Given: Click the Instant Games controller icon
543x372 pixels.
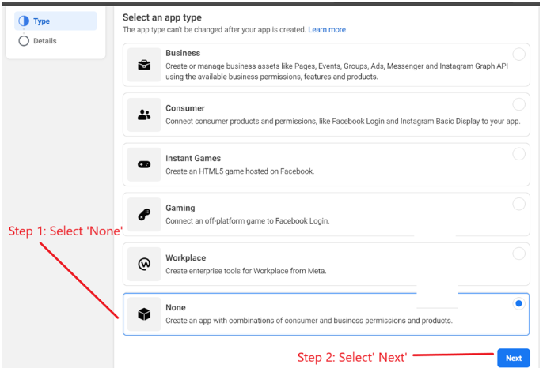Looking at the screenshot, I should pyautogui.click(x=144, y=165).
